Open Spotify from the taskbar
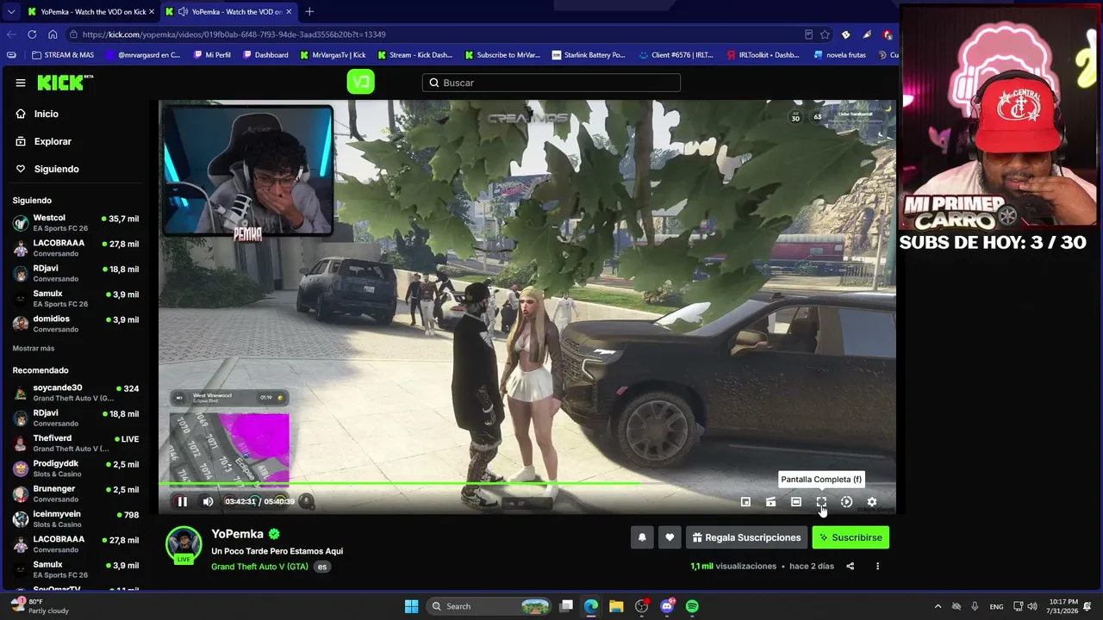 [x=692, y=606]
